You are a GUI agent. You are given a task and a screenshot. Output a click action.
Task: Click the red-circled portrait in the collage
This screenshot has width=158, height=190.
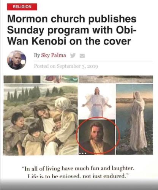pos(97,137)
